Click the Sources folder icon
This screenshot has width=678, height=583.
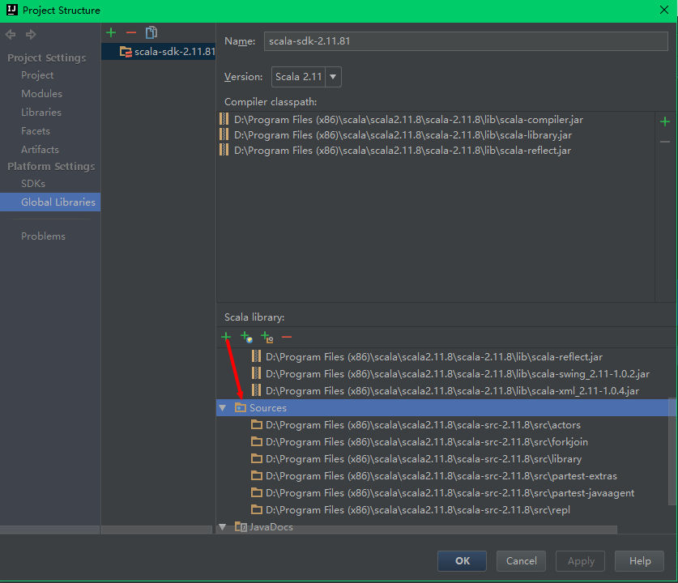[x=241, y=407]
